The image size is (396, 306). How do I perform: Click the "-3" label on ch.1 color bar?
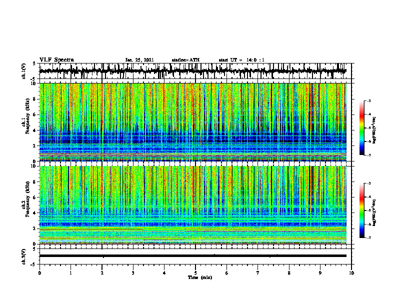tap(369, 101)
